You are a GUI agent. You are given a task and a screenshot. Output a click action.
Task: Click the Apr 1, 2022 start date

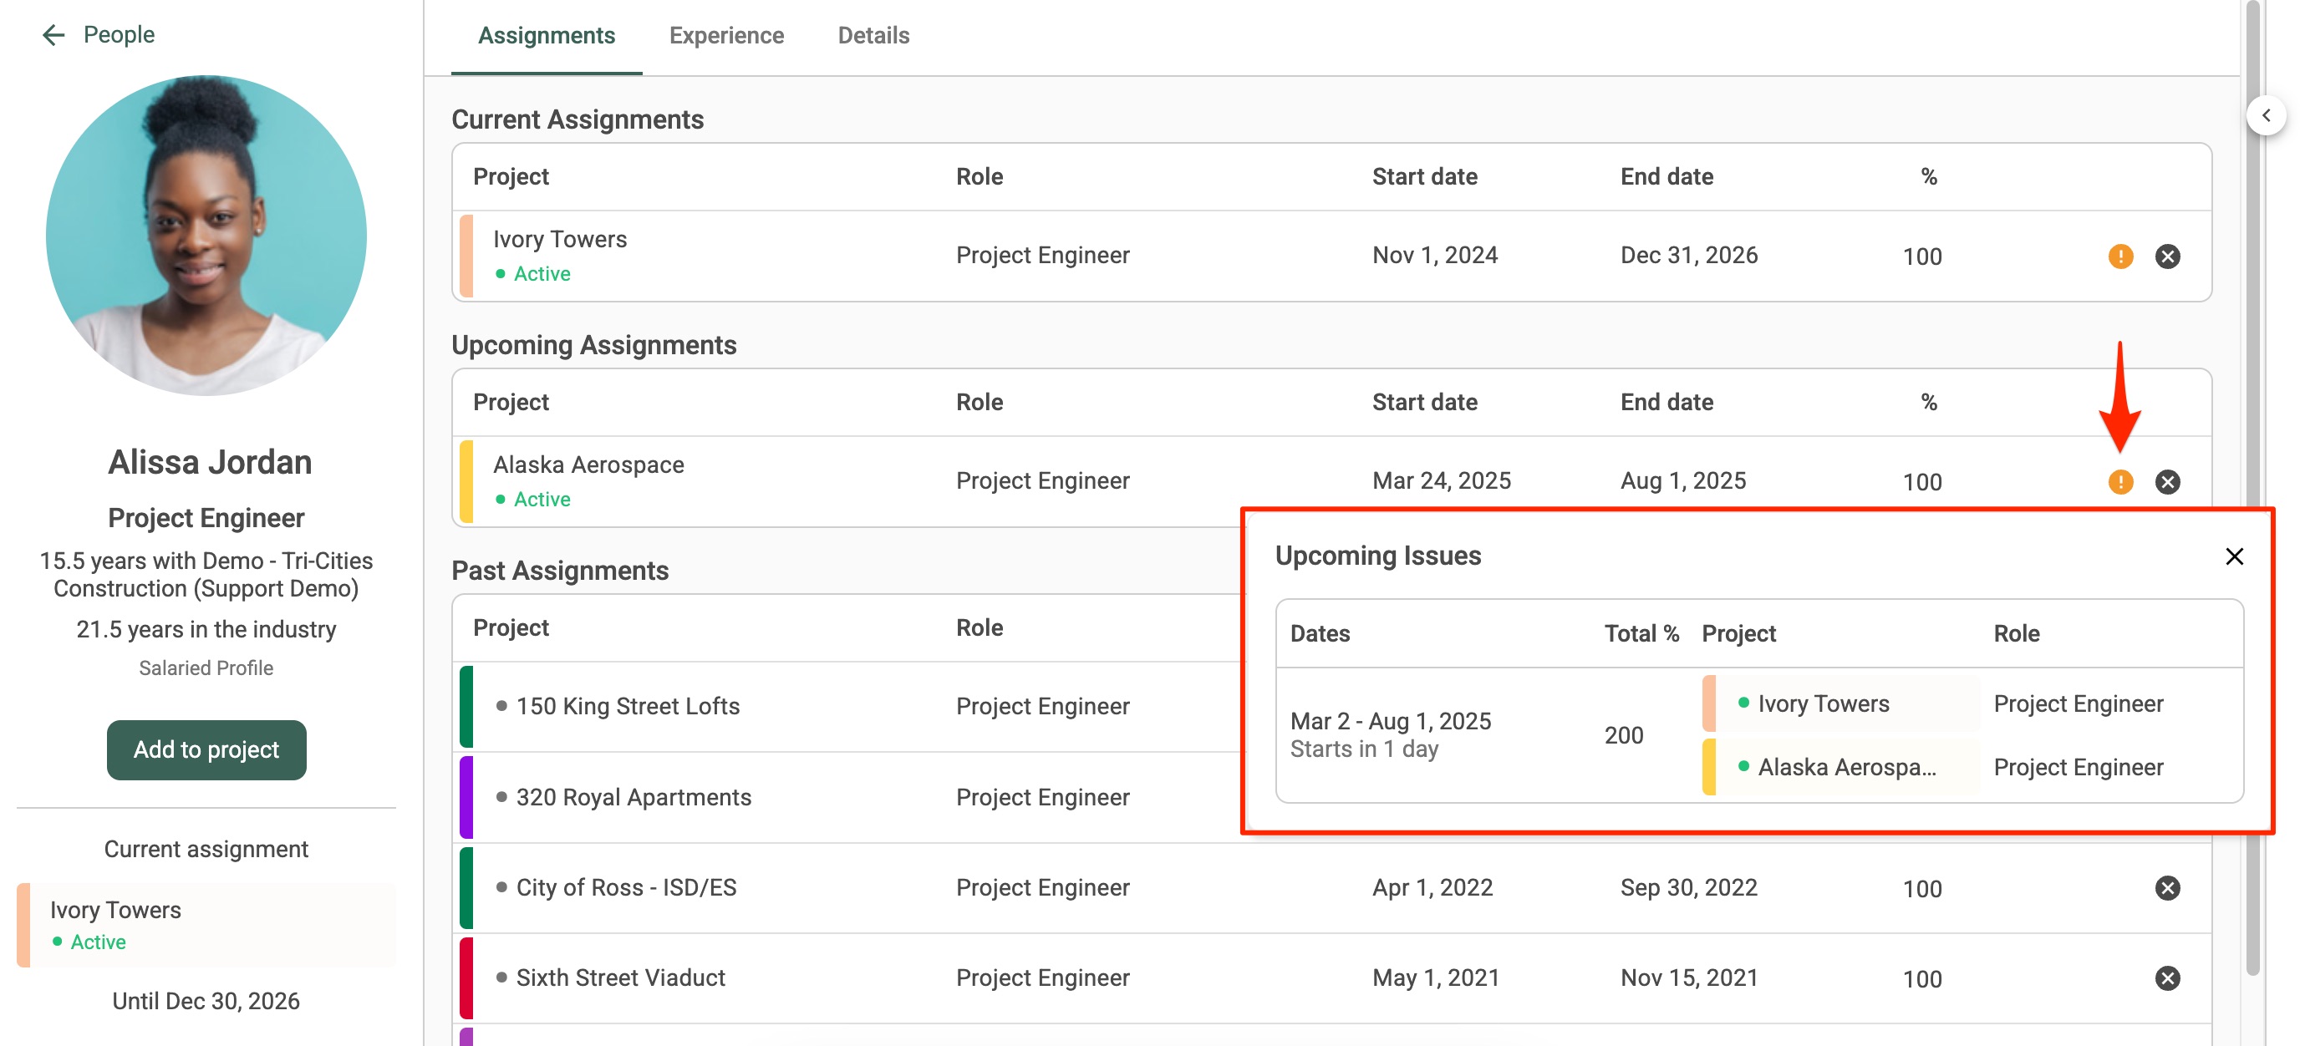click(x=1432, y=887)
